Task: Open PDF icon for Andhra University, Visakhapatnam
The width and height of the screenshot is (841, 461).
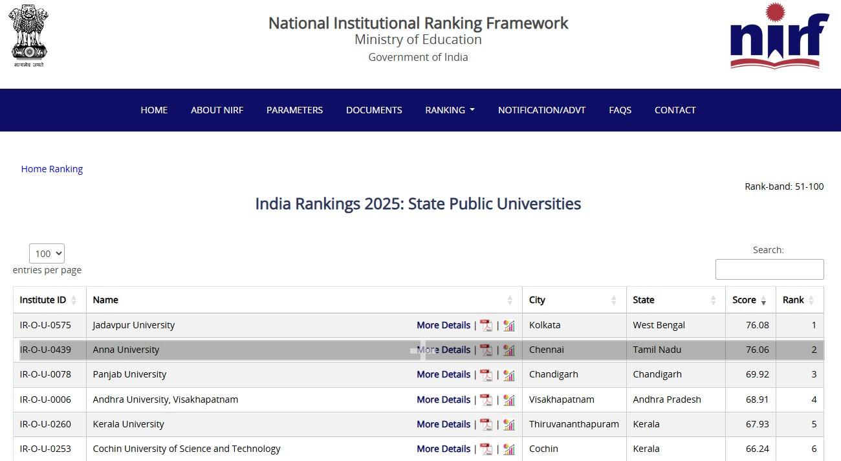Action: tap(486, 399)
